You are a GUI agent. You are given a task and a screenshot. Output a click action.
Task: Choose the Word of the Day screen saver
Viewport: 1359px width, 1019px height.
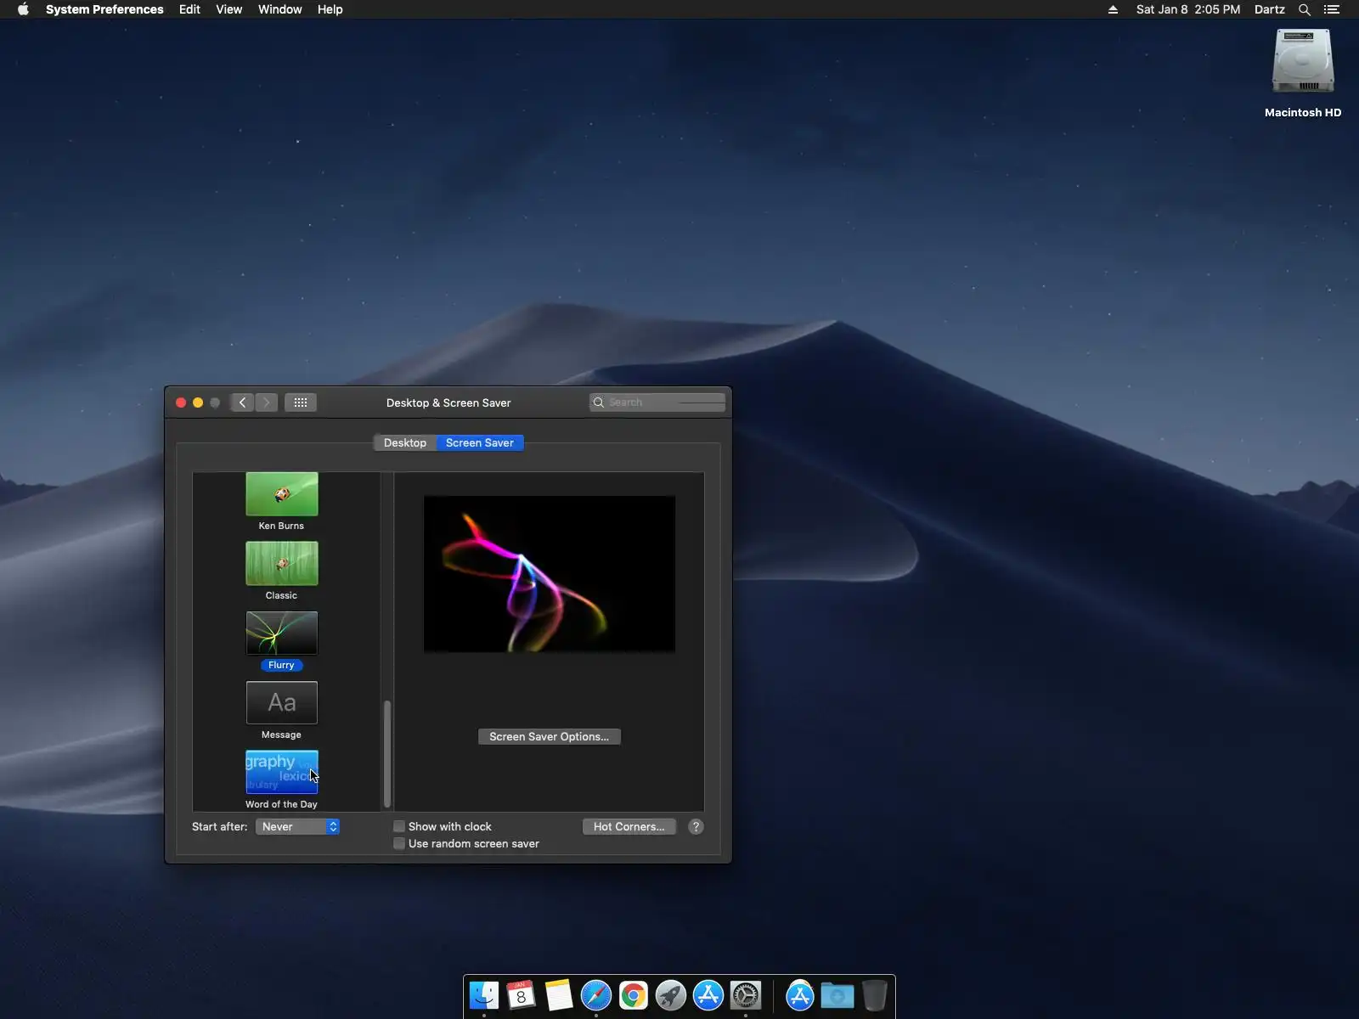pos(282,773)
